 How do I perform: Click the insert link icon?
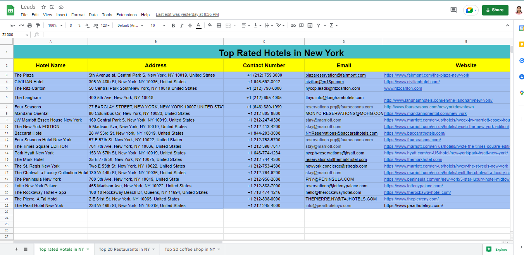tap(293, 26)
